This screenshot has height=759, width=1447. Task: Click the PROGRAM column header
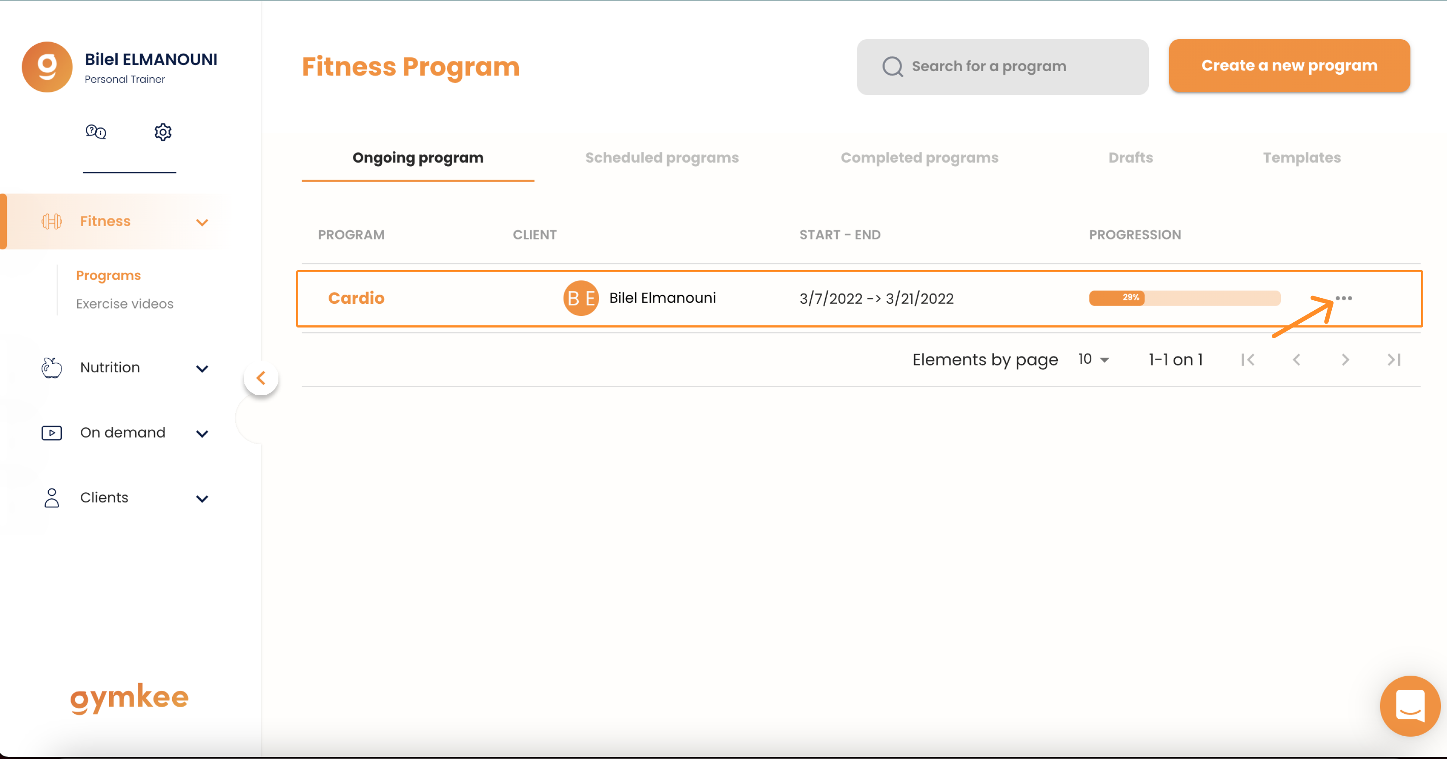point(351,235)
